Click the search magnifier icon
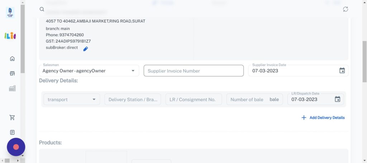367x163 pixels. [42, 9]
